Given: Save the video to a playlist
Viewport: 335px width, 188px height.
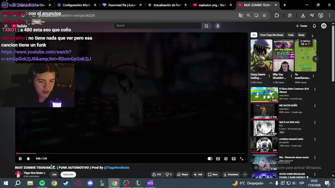Looking at the screenshot, I should pyautogui.click(x=213, y=174).
